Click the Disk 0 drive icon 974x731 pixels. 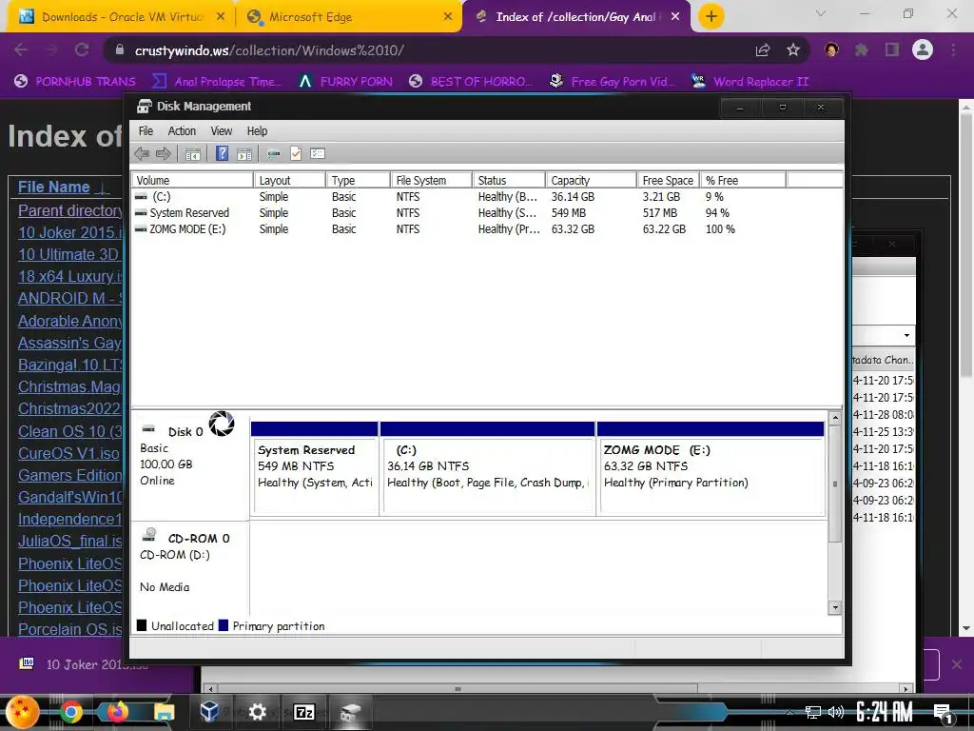148,429
